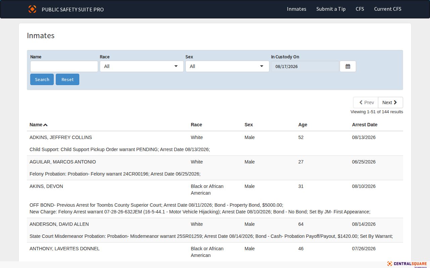Click arrest date 08/13/2026 cell
The height and width of the screenshot is (268, 430).
364,137
